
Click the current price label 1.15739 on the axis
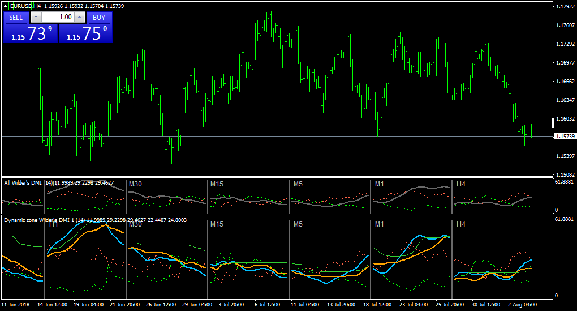[x=565, y=137]
